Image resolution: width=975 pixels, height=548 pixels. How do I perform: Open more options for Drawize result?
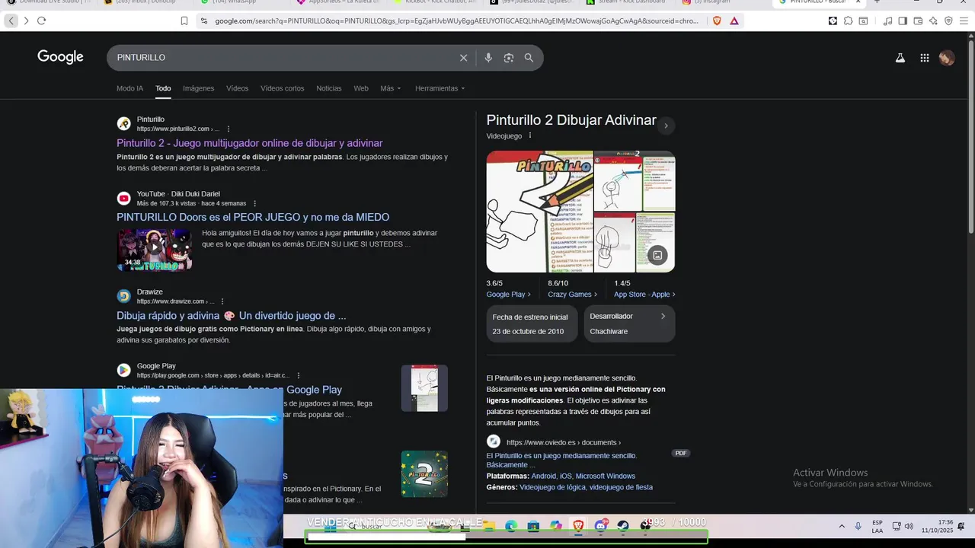click(223, 301)
